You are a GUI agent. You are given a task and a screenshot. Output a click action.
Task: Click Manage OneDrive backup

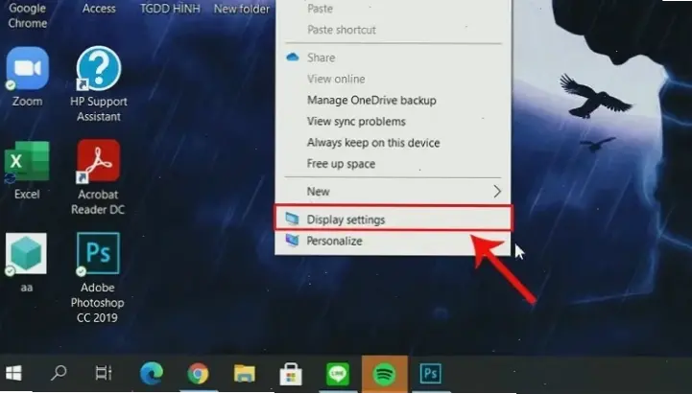(x=371, y=101)
